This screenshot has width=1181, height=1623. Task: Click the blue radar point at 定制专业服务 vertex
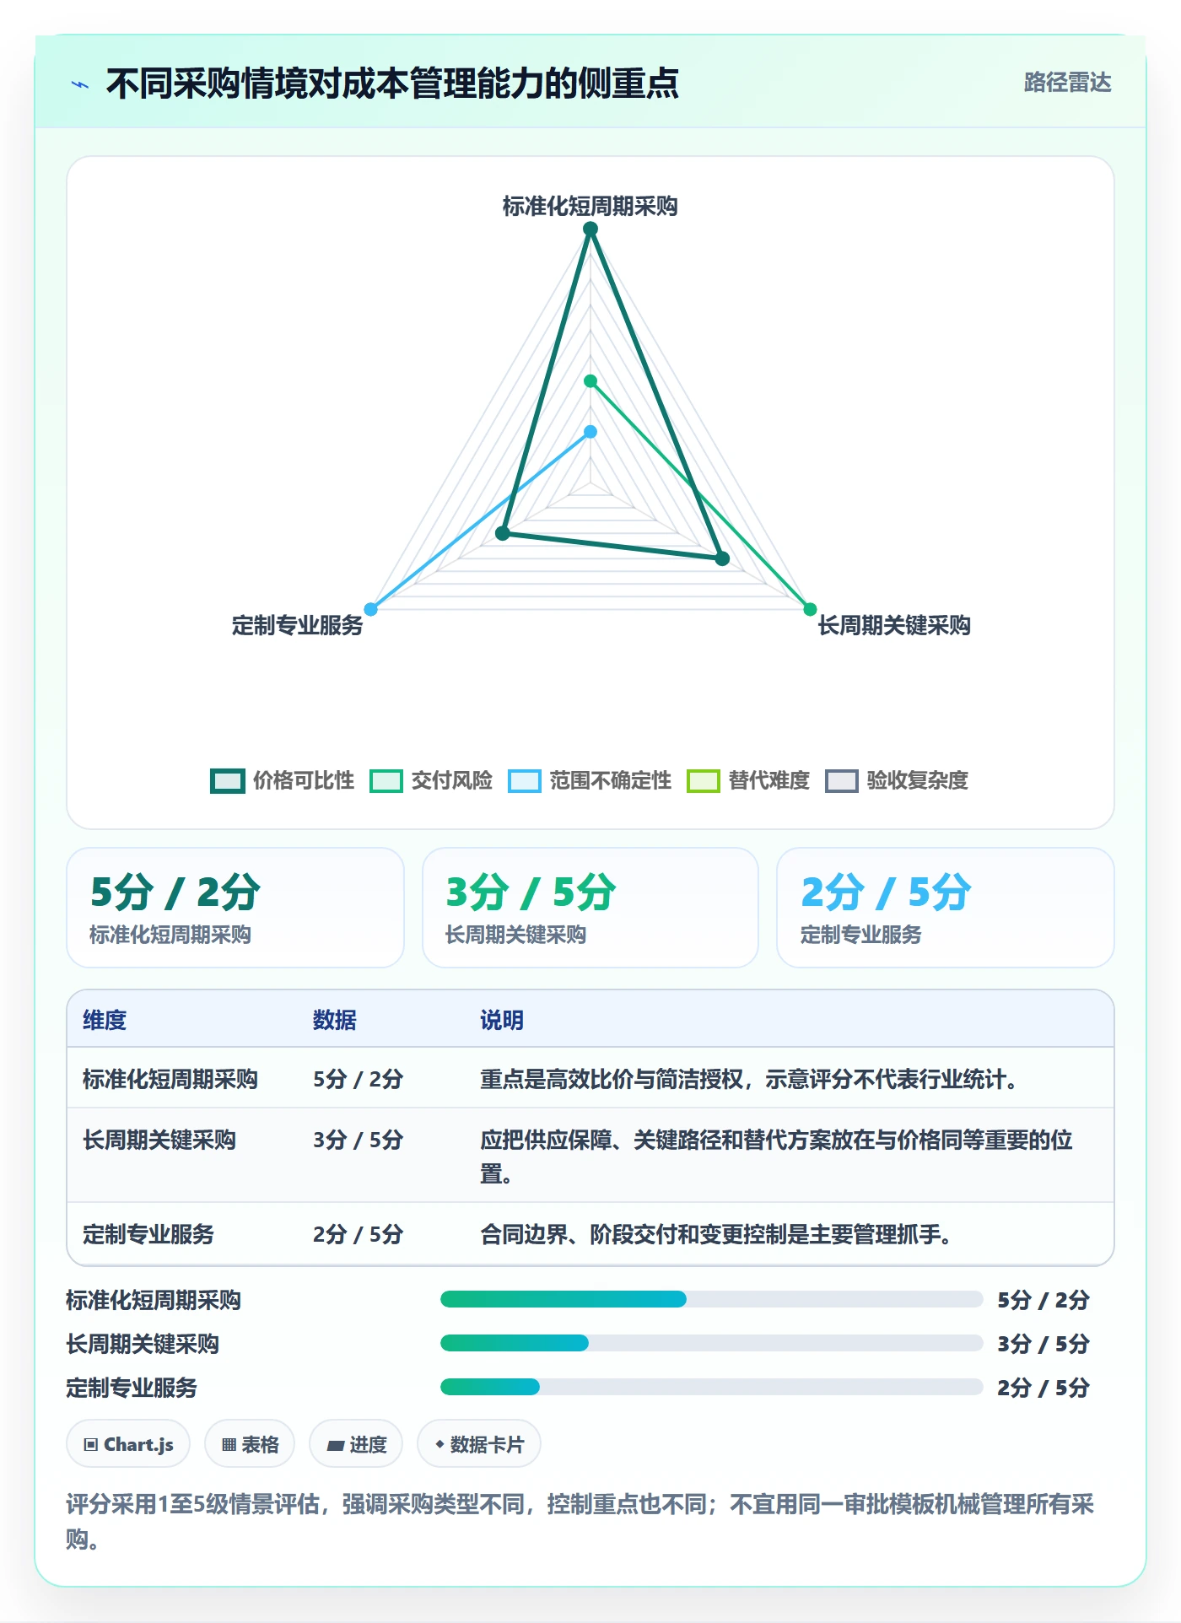[x=370, y=609]
